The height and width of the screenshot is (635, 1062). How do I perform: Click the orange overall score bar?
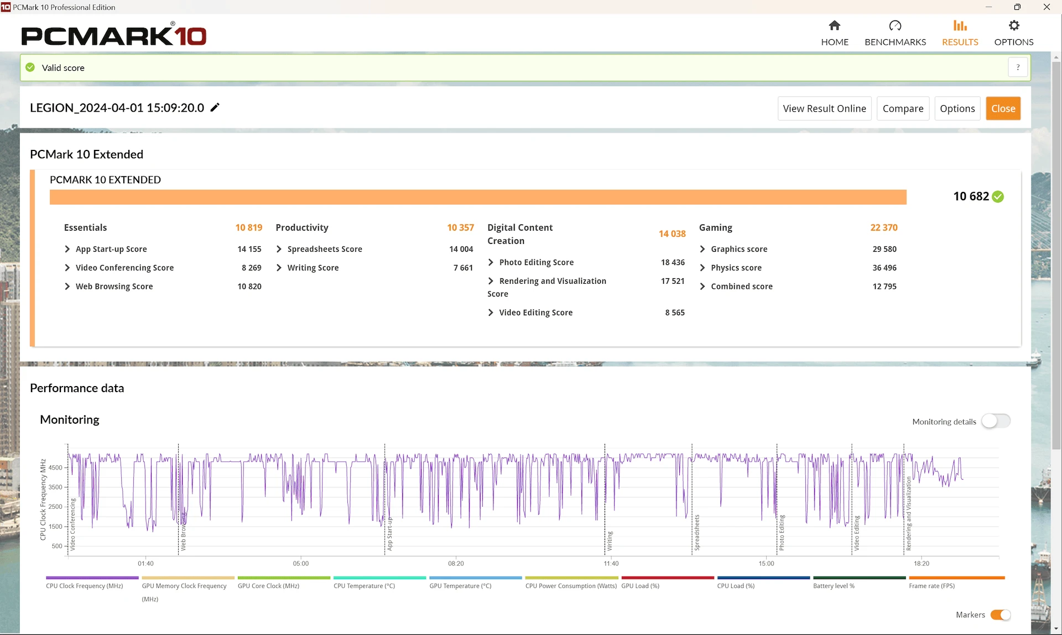478,197
